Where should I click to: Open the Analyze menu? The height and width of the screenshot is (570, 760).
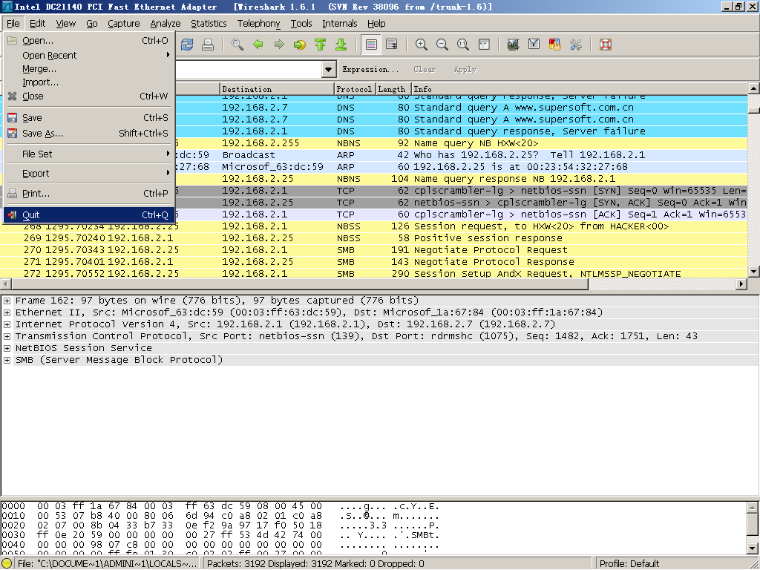[166, 23]
